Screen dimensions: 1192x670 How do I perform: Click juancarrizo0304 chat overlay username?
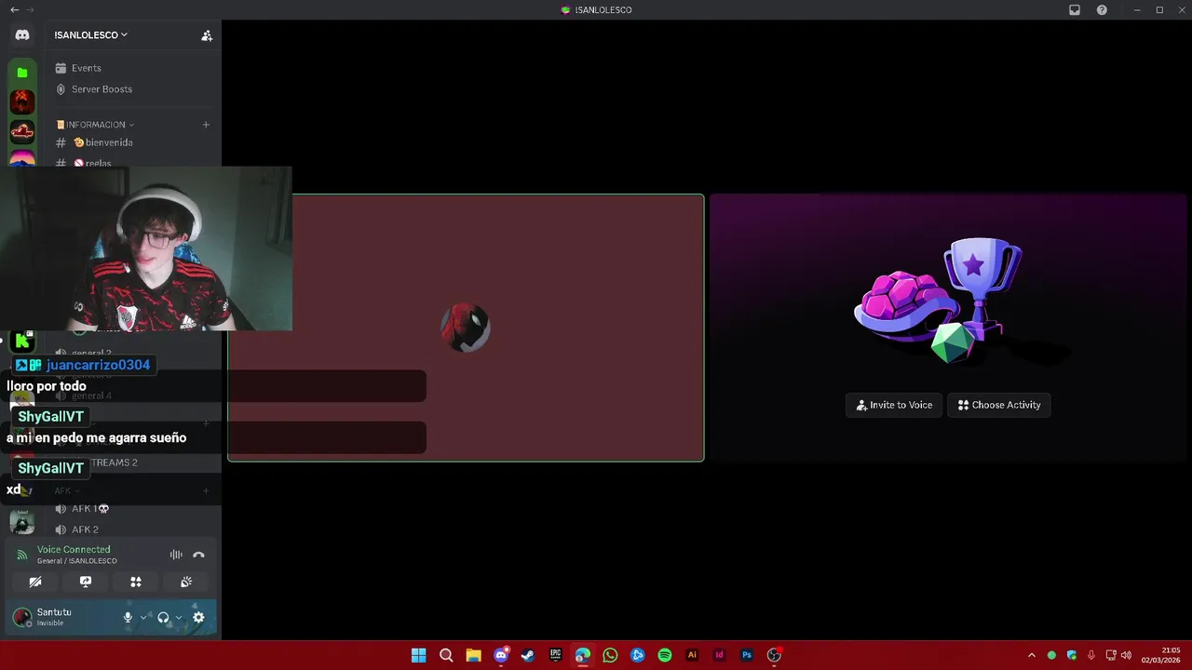(98, 365)
